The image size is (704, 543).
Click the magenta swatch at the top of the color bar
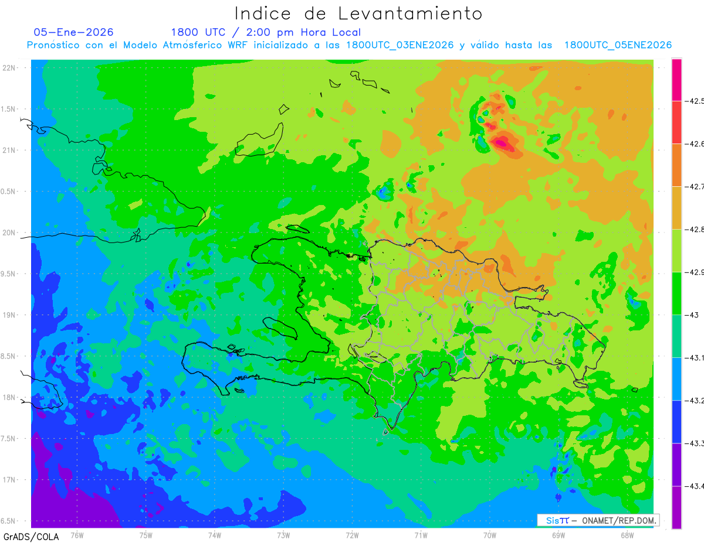[676, 80]
